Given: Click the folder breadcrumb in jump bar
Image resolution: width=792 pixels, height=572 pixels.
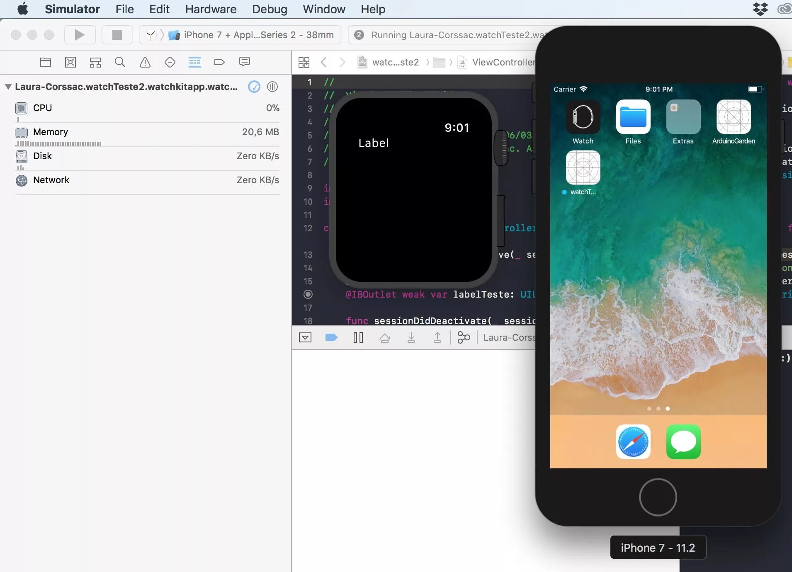Looking at the screenshot, I should pos(439,62).
